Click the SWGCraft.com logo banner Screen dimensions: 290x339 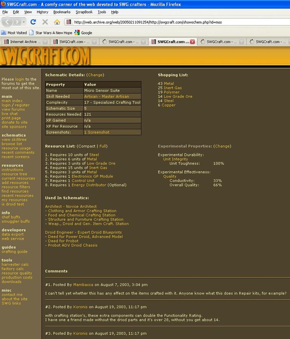[x=45, y=56]
